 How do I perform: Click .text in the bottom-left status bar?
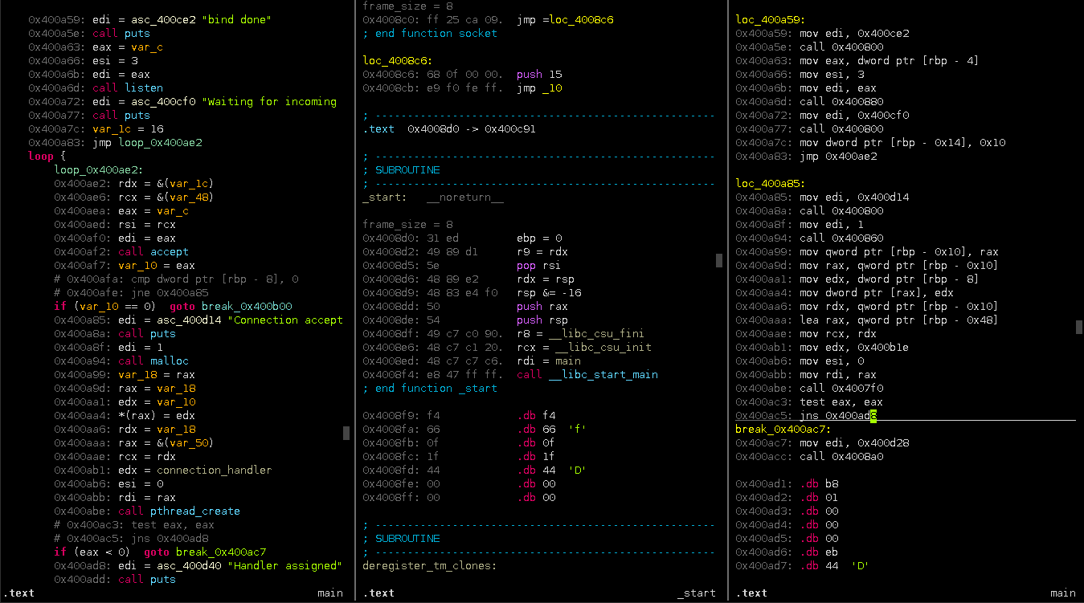point(18,593)
